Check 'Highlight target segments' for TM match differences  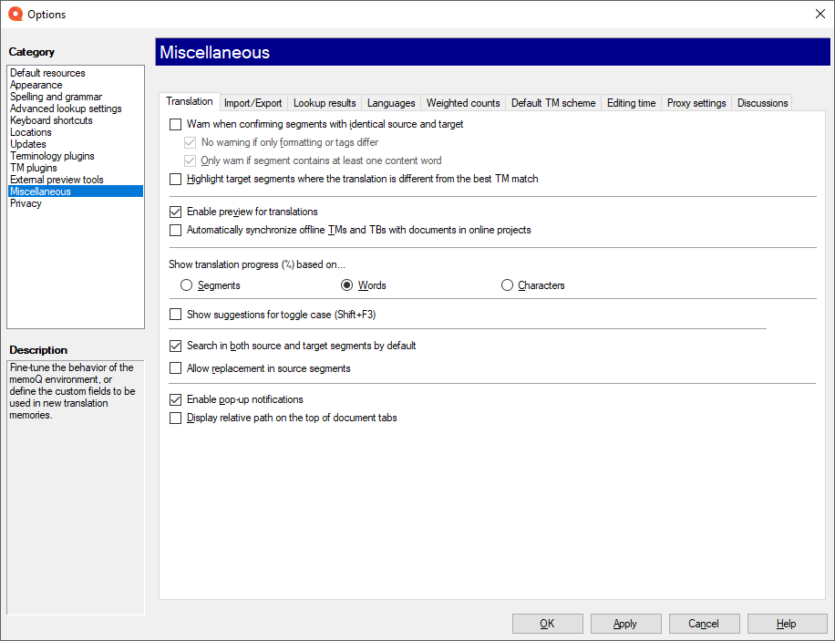[x=173, y=179]
